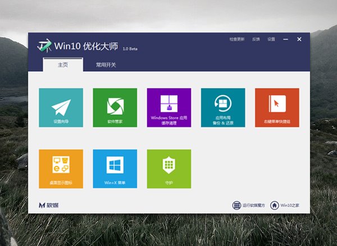Click the 软媒 logo at bottom left
337x246 pixels.
[x=48, y=205]
